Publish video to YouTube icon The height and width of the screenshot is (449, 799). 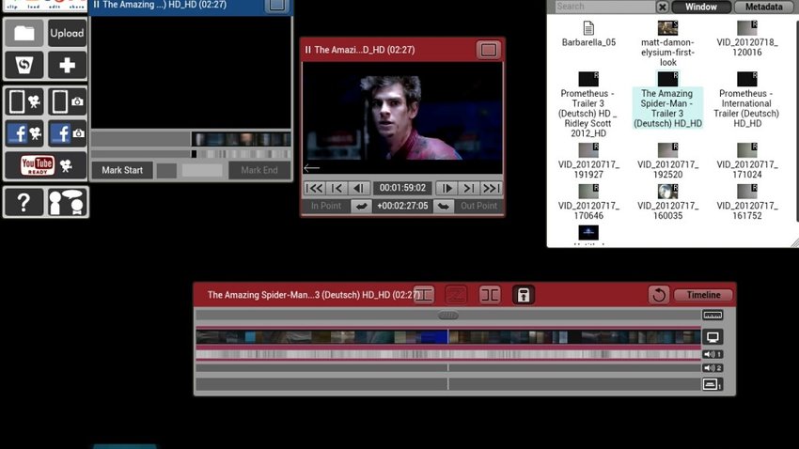(45, 165)
